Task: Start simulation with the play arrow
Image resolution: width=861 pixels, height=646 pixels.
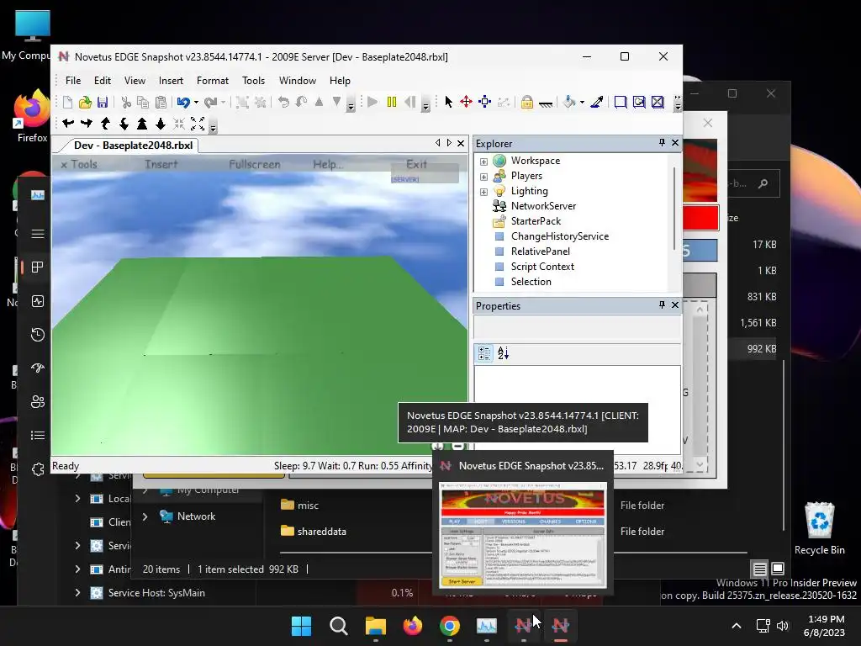Action: click(372, 102)
